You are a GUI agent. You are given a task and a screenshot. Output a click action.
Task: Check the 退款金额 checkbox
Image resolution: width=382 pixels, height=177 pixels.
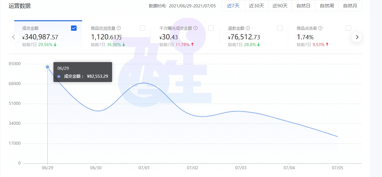280,28
